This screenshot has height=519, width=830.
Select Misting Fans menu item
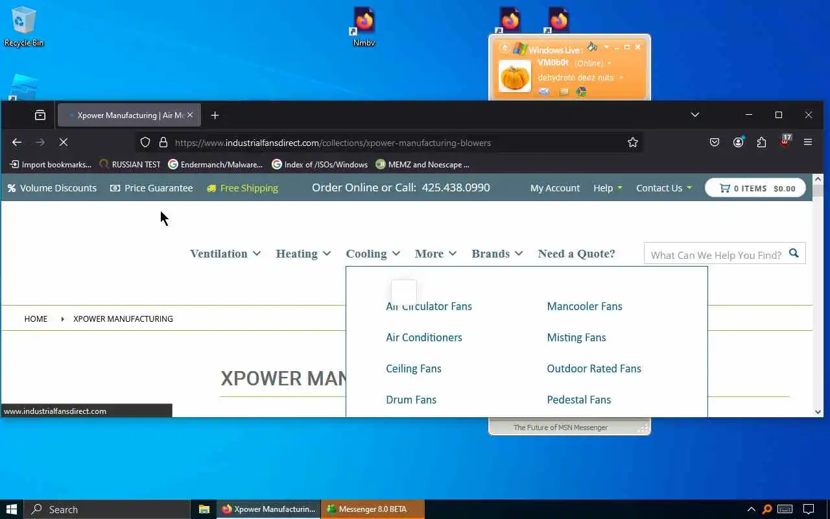coord(576,337)
